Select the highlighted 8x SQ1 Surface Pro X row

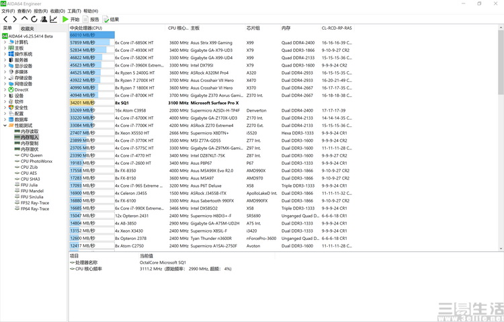point(212,103)
